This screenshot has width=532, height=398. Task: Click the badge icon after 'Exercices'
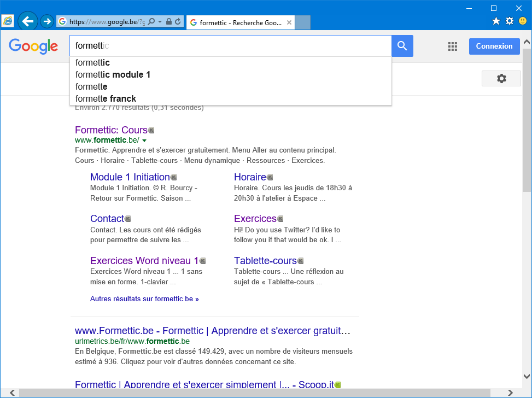pos(280,219)
